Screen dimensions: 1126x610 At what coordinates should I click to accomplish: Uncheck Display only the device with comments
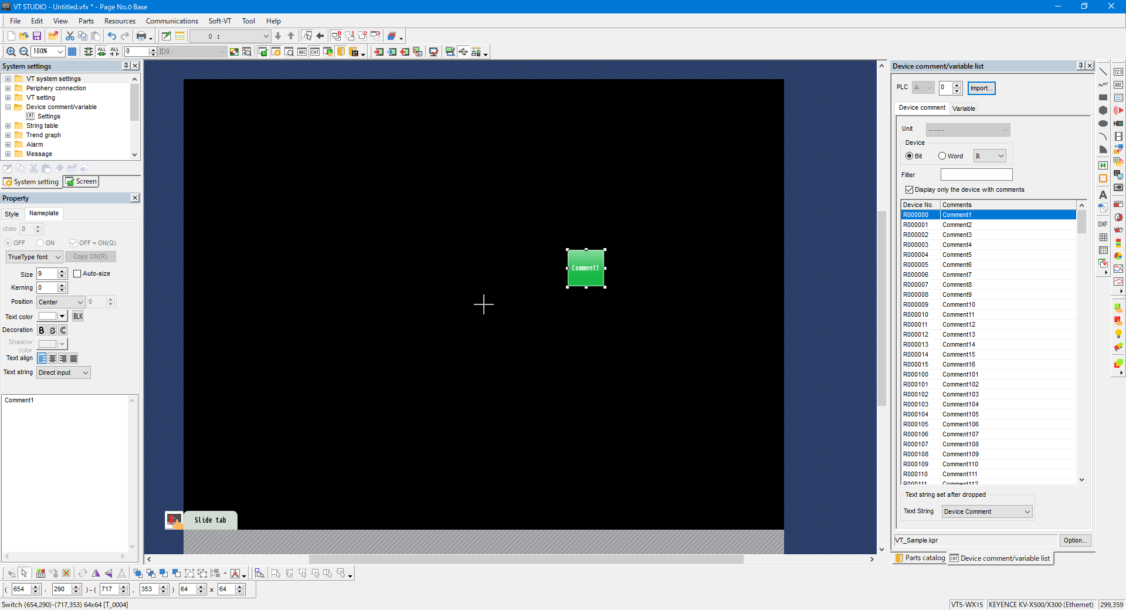(x=909, y=190)
